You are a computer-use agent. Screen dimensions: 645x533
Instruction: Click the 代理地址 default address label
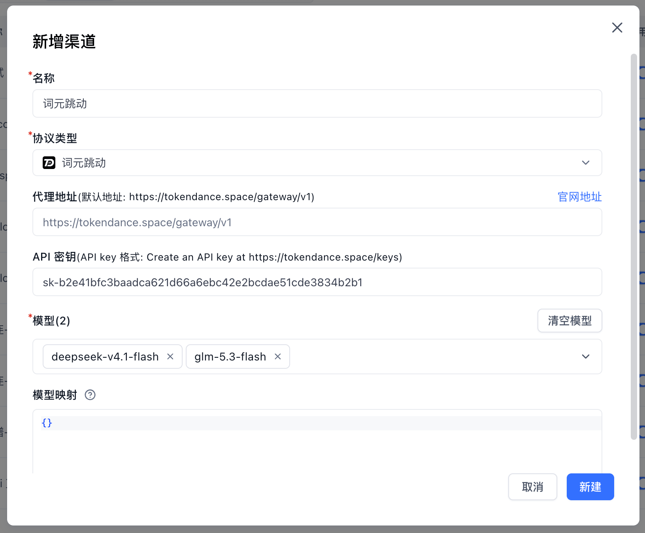174,197
